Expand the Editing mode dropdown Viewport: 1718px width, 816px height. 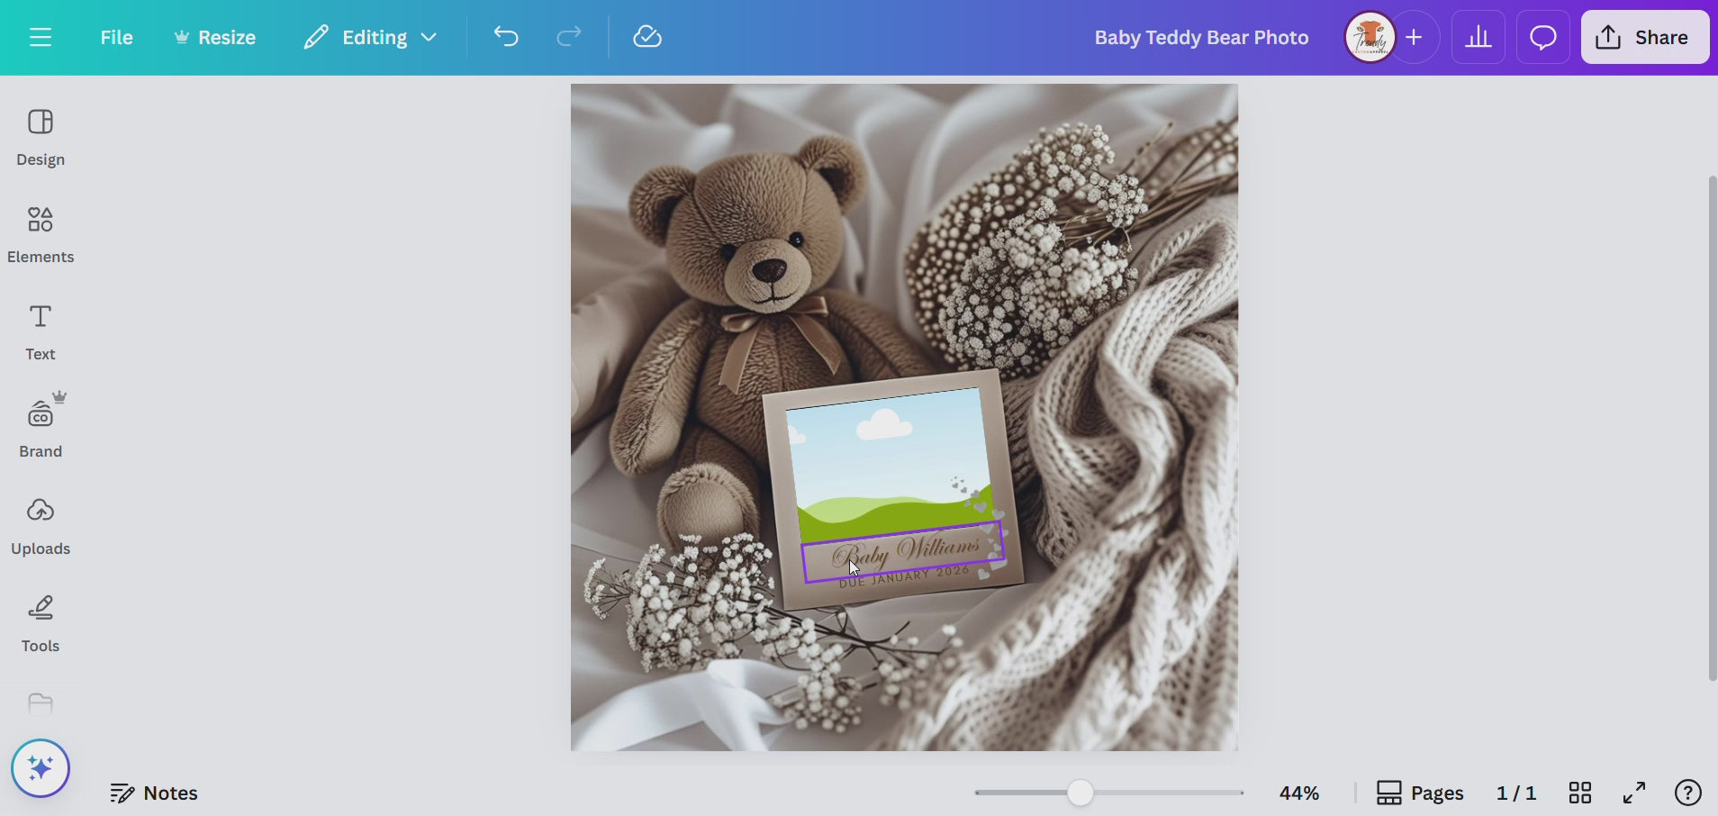[370, 37]
